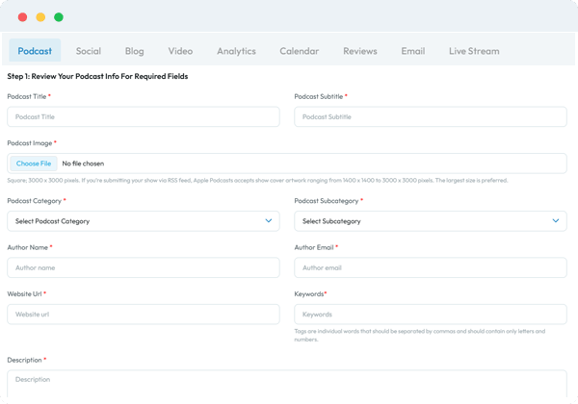This screenshot has height=404, width=578.
Task: Open the Live Stream tab
Action: pyautogui.click(x=474, y=51)
